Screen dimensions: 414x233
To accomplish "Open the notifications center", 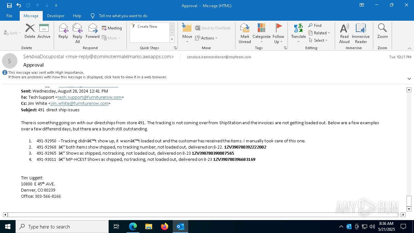I will point(403,227).
